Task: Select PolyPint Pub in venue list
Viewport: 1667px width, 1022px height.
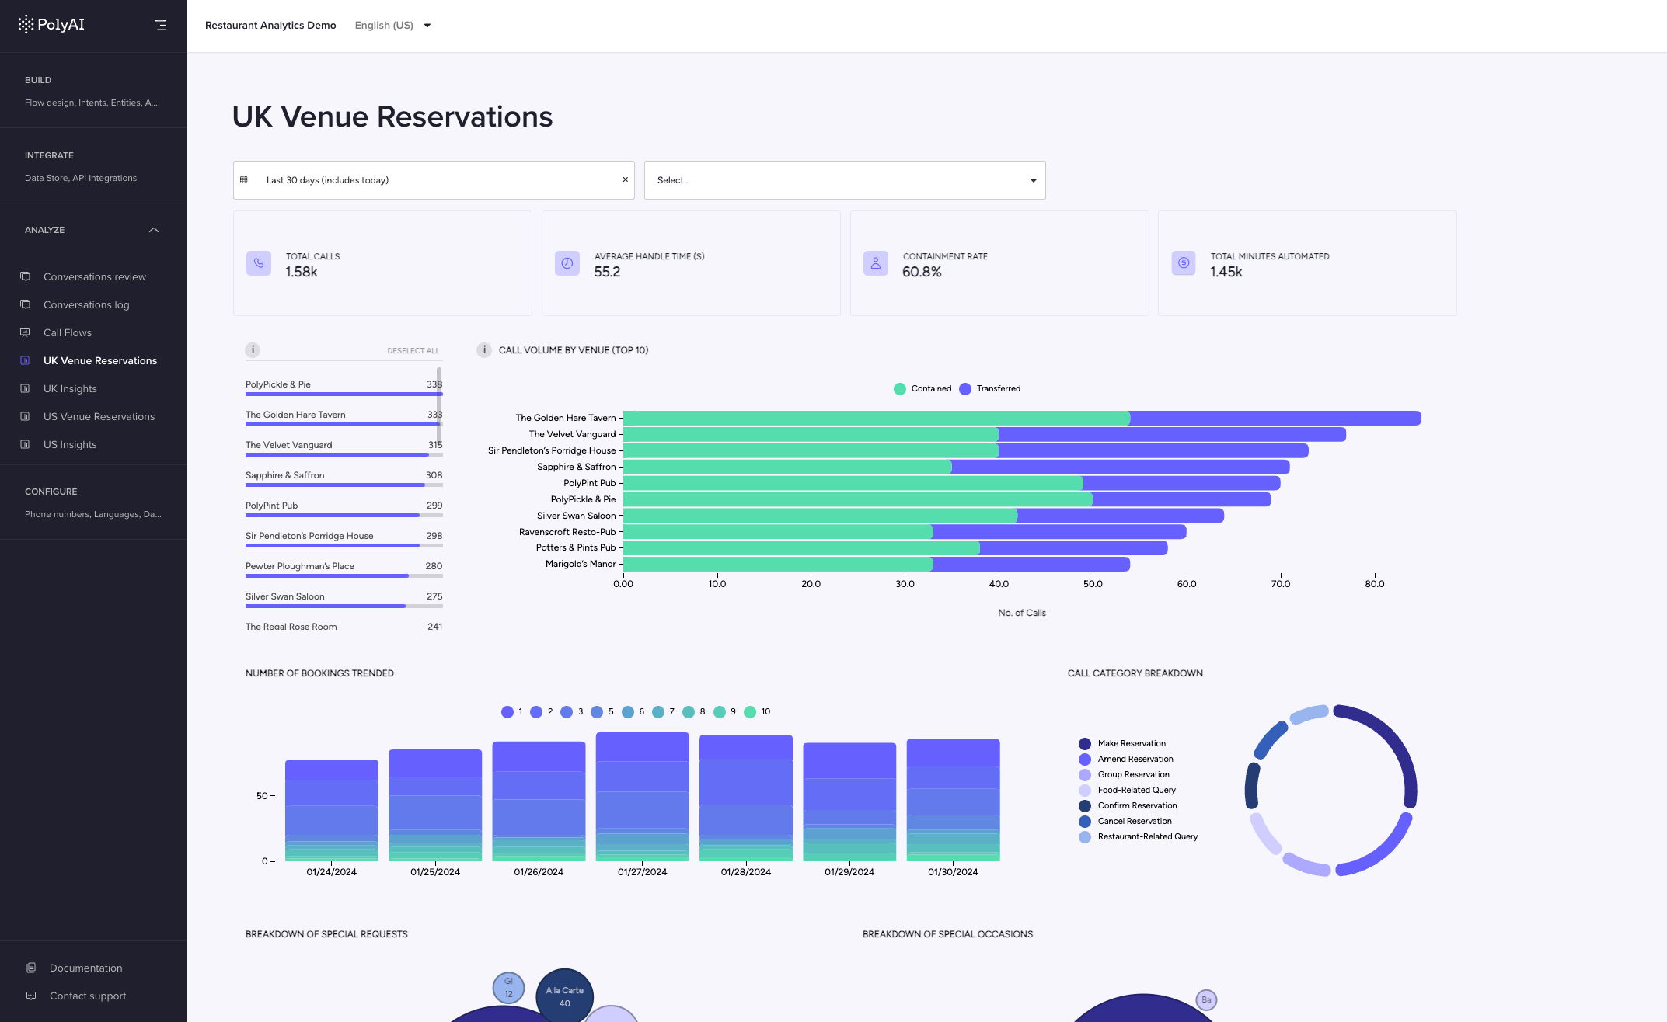Action: (x=344, y=507)
